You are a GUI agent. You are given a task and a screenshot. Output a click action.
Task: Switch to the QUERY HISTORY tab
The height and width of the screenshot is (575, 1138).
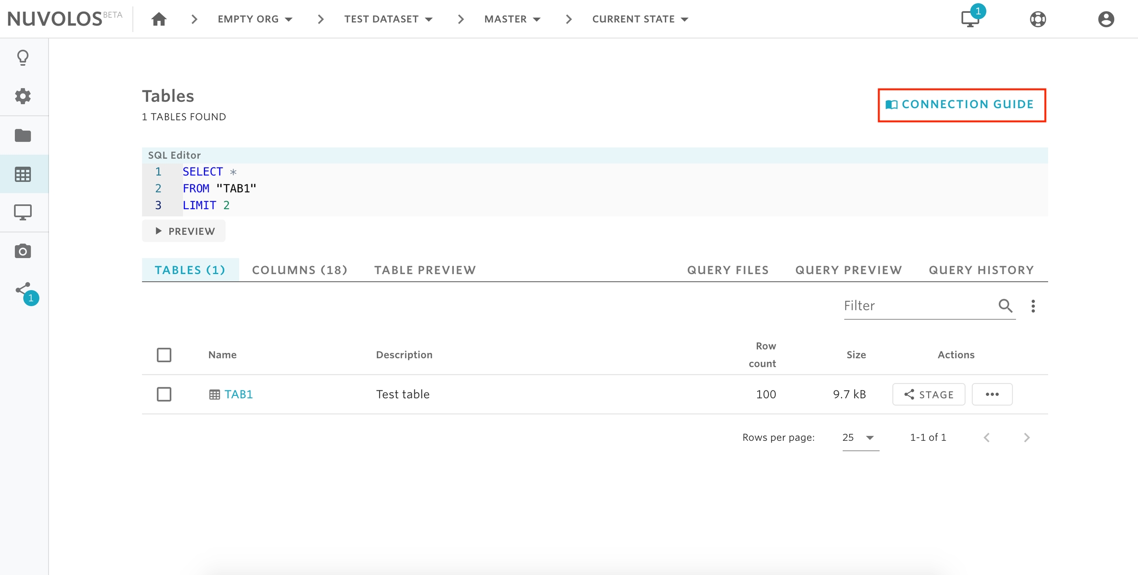coord(981,270)
